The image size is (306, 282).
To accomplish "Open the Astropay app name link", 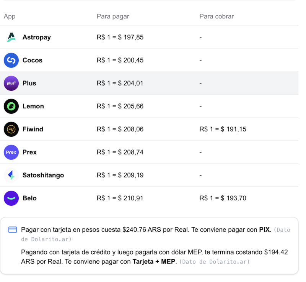I will [36, 37].
